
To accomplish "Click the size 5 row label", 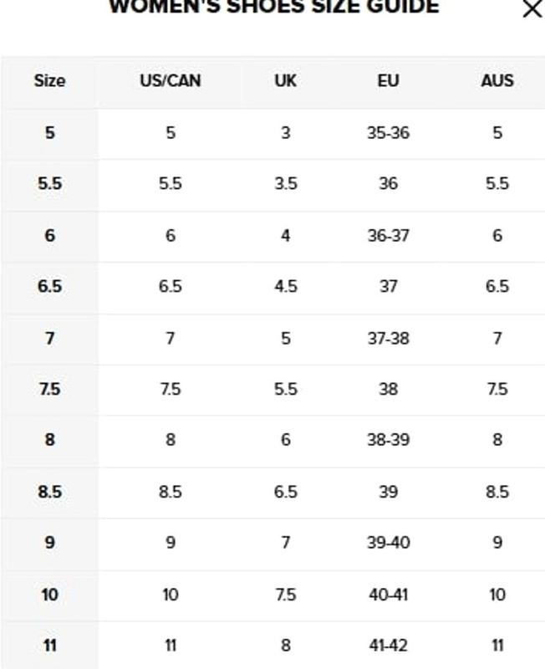I will [x=49, y=132].
